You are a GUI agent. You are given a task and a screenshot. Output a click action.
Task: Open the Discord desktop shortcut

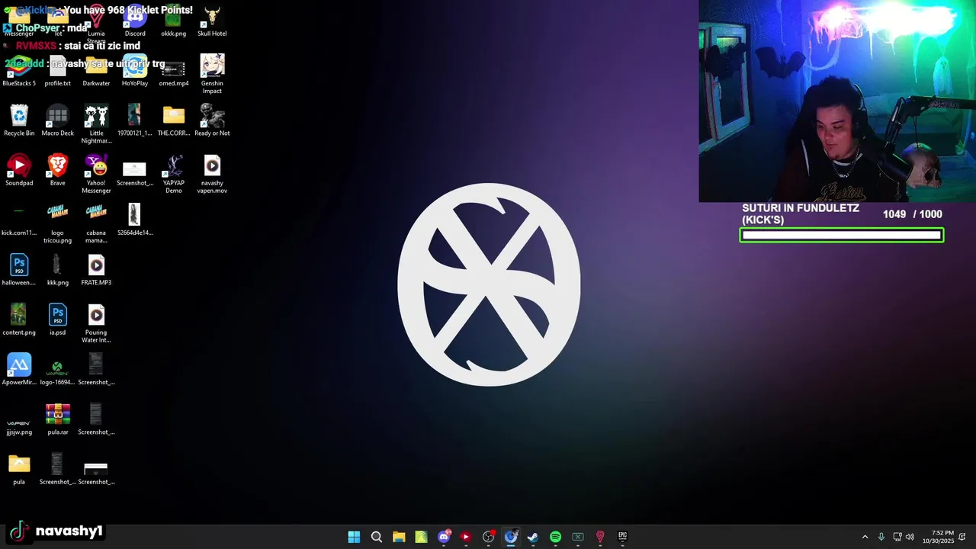tap(135, 21)
